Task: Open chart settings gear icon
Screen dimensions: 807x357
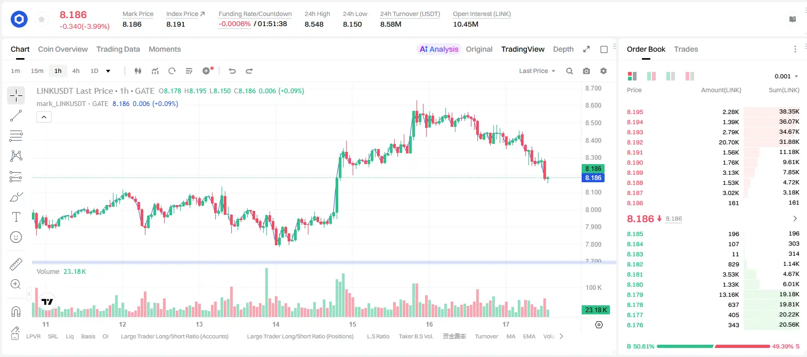Action: click(604, 71)
